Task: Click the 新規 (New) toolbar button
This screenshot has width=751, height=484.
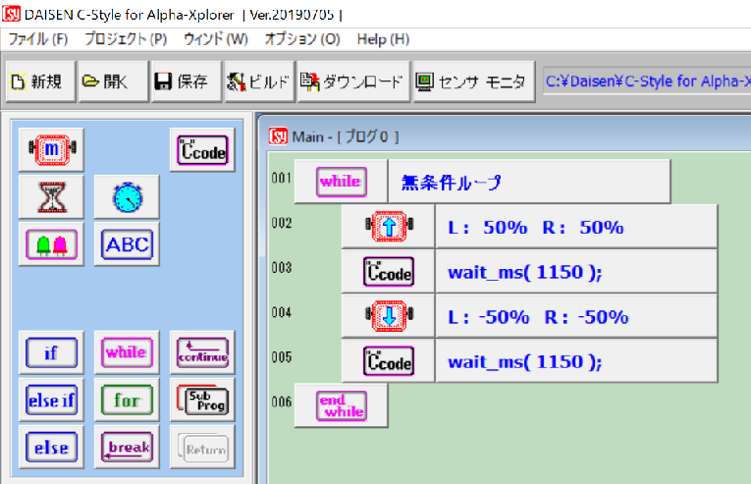Action: coord(40,81)
